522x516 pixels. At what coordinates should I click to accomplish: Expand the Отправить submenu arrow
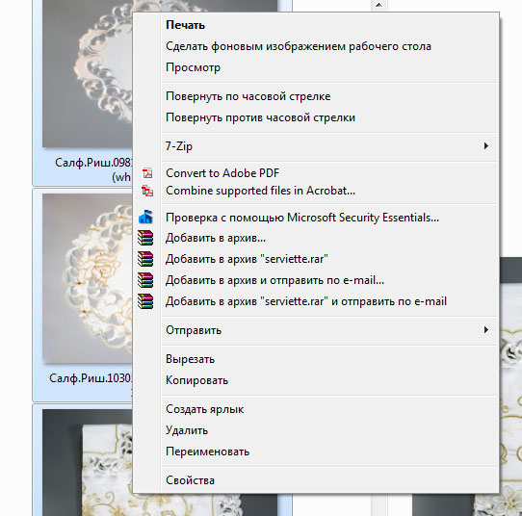[486, 330]
